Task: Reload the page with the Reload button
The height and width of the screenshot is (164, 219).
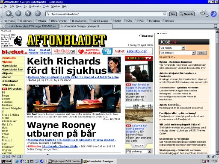Action: 28,14
